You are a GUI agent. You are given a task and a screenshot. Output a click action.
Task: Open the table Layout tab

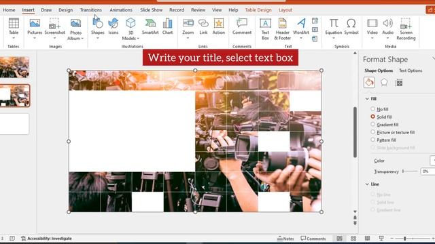[285, 10]
